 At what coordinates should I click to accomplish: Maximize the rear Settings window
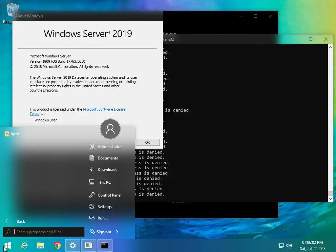pos(255,16)
